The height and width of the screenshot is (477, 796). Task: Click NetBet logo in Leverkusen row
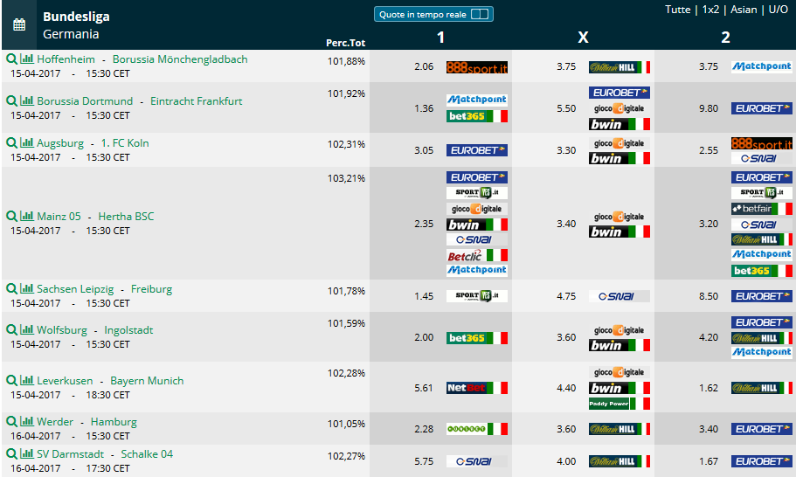point(477,388)
